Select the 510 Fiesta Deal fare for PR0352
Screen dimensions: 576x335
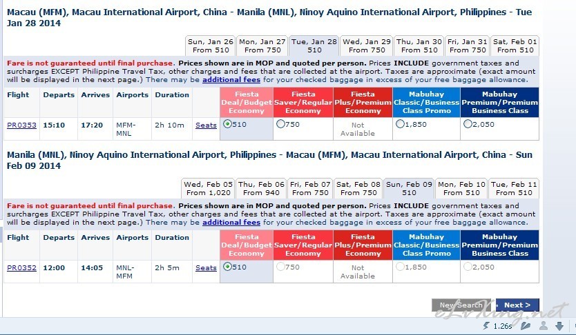(227, 267)
